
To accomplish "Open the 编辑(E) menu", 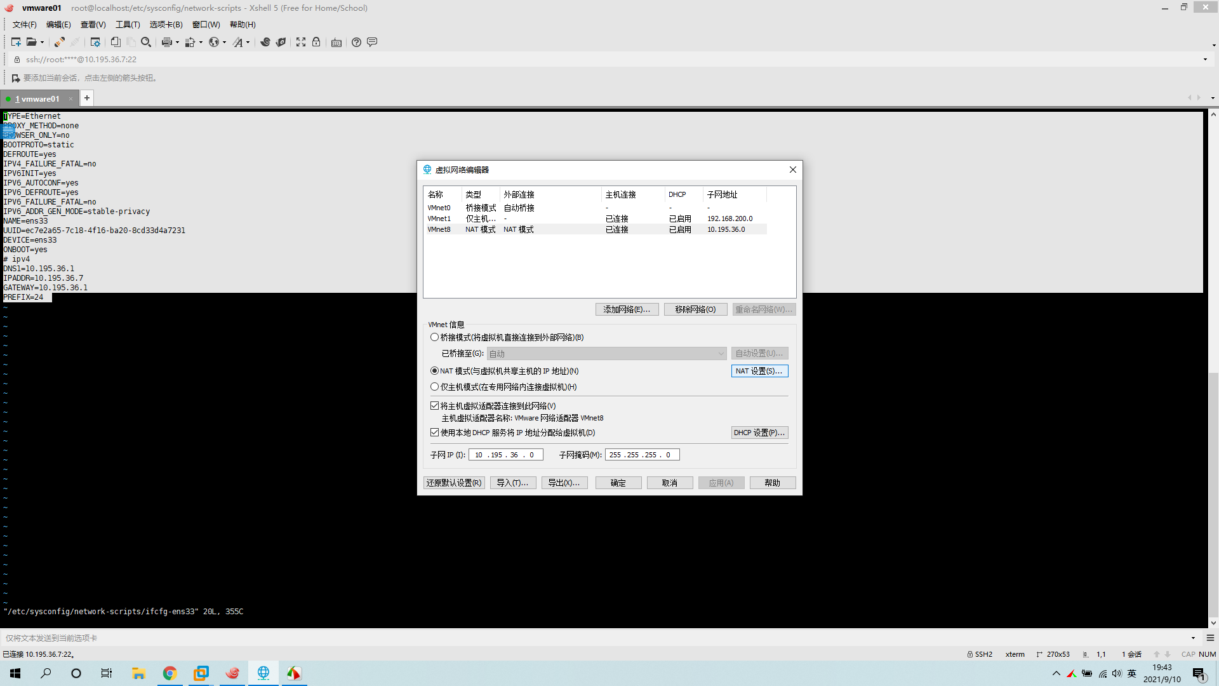I will pos(58,25).
